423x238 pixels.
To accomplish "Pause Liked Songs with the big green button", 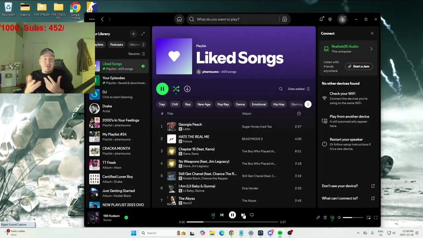I will pyautogui.click(x=162, y=89).
